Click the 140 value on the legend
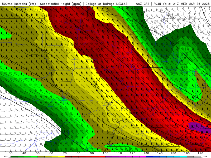The image size is (211, 158). (x=160, y=153)
